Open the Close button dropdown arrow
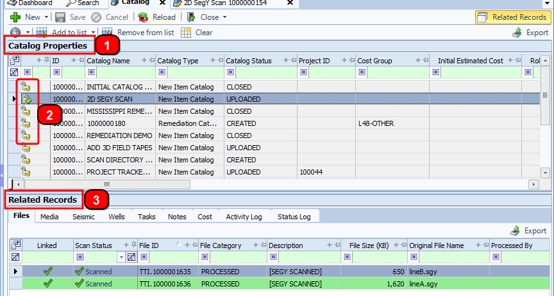 tap(224, 17)
